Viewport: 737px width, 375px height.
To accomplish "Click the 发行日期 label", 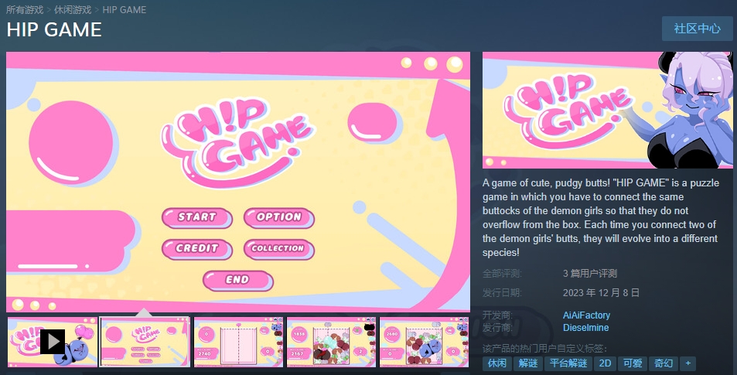I will click(502, 293).
